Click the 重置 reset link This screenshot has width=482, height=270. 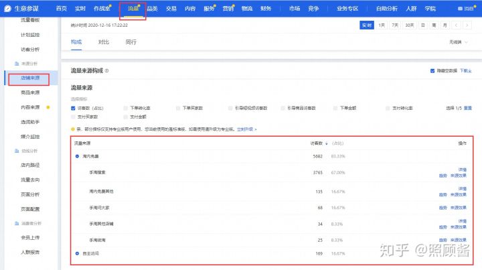click(x=467, y=109)
